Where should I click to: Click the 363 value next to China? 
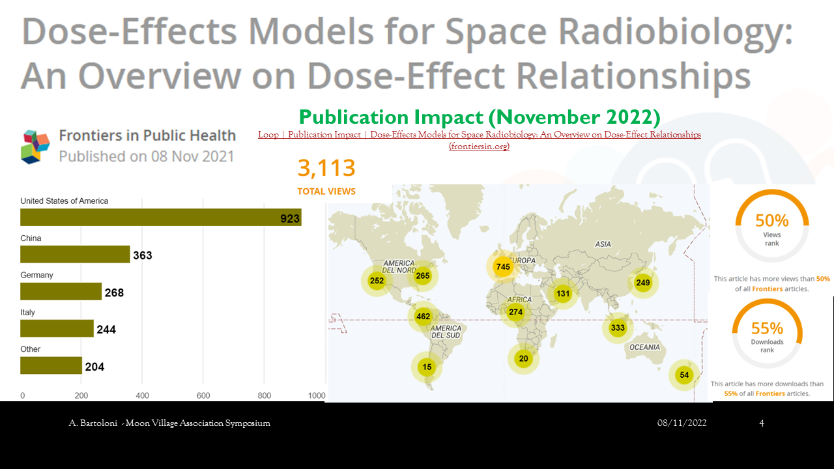(x=142, y=255)
